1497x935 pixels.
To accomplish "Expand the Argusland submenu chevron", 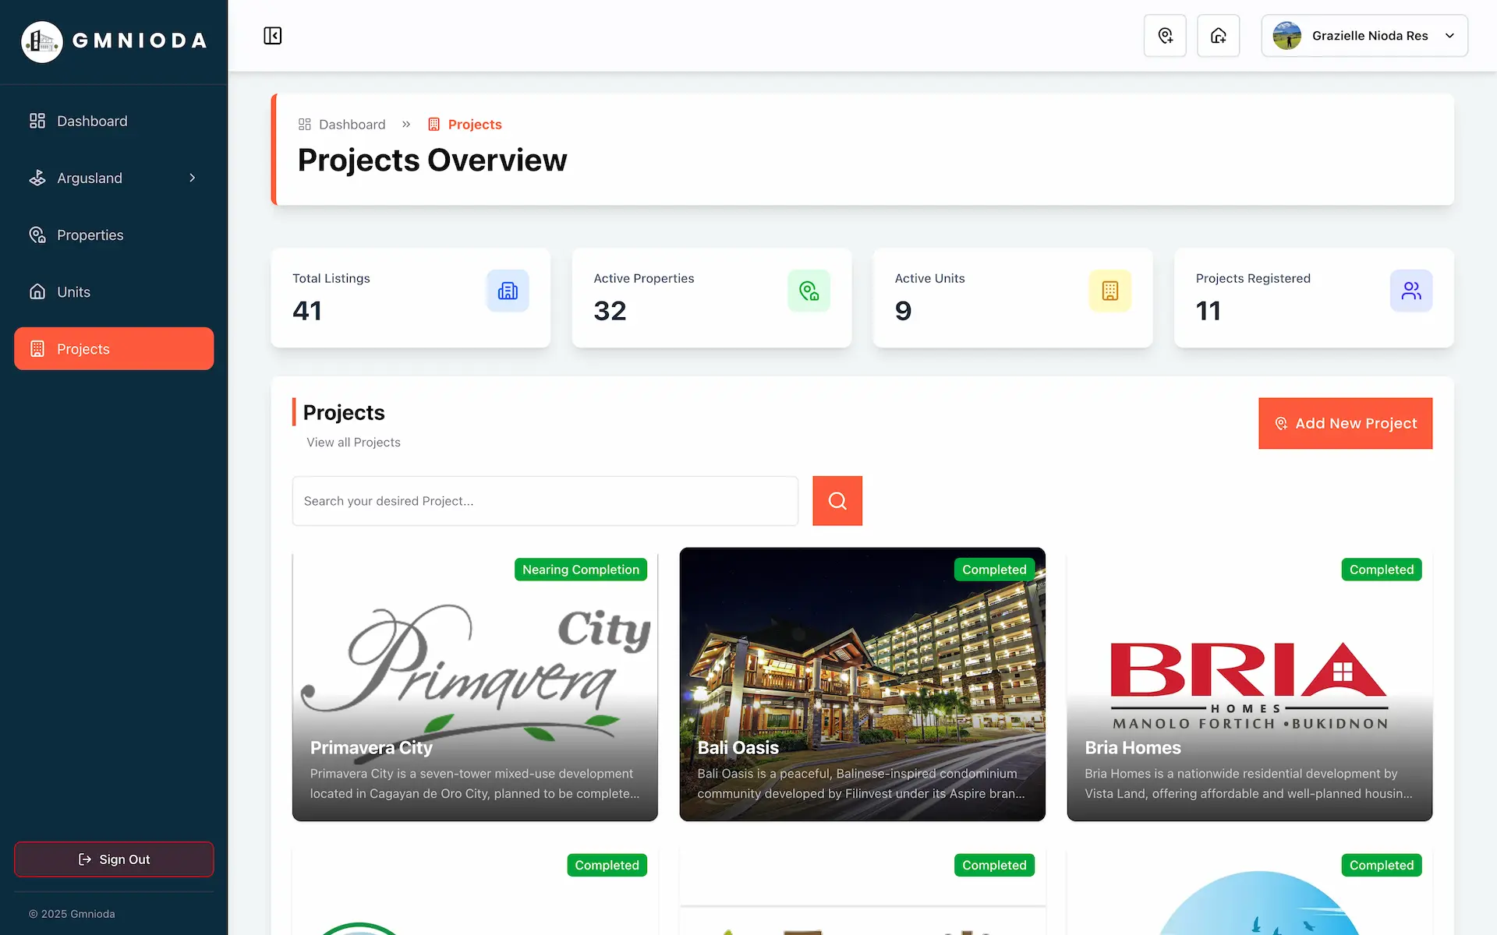I will tap(192, 178).
